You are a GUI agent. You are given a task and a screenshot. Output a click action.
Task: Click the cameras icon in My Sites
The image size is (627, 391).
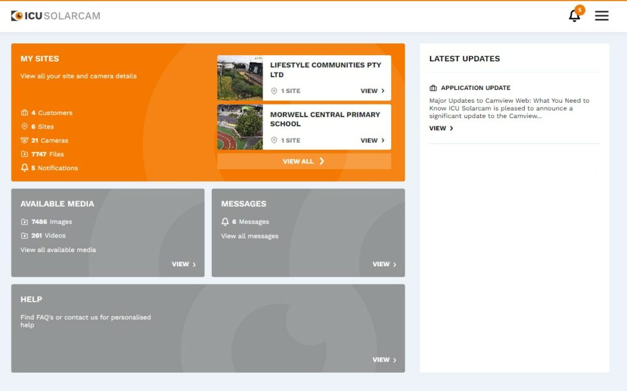[x=24, y=140]
